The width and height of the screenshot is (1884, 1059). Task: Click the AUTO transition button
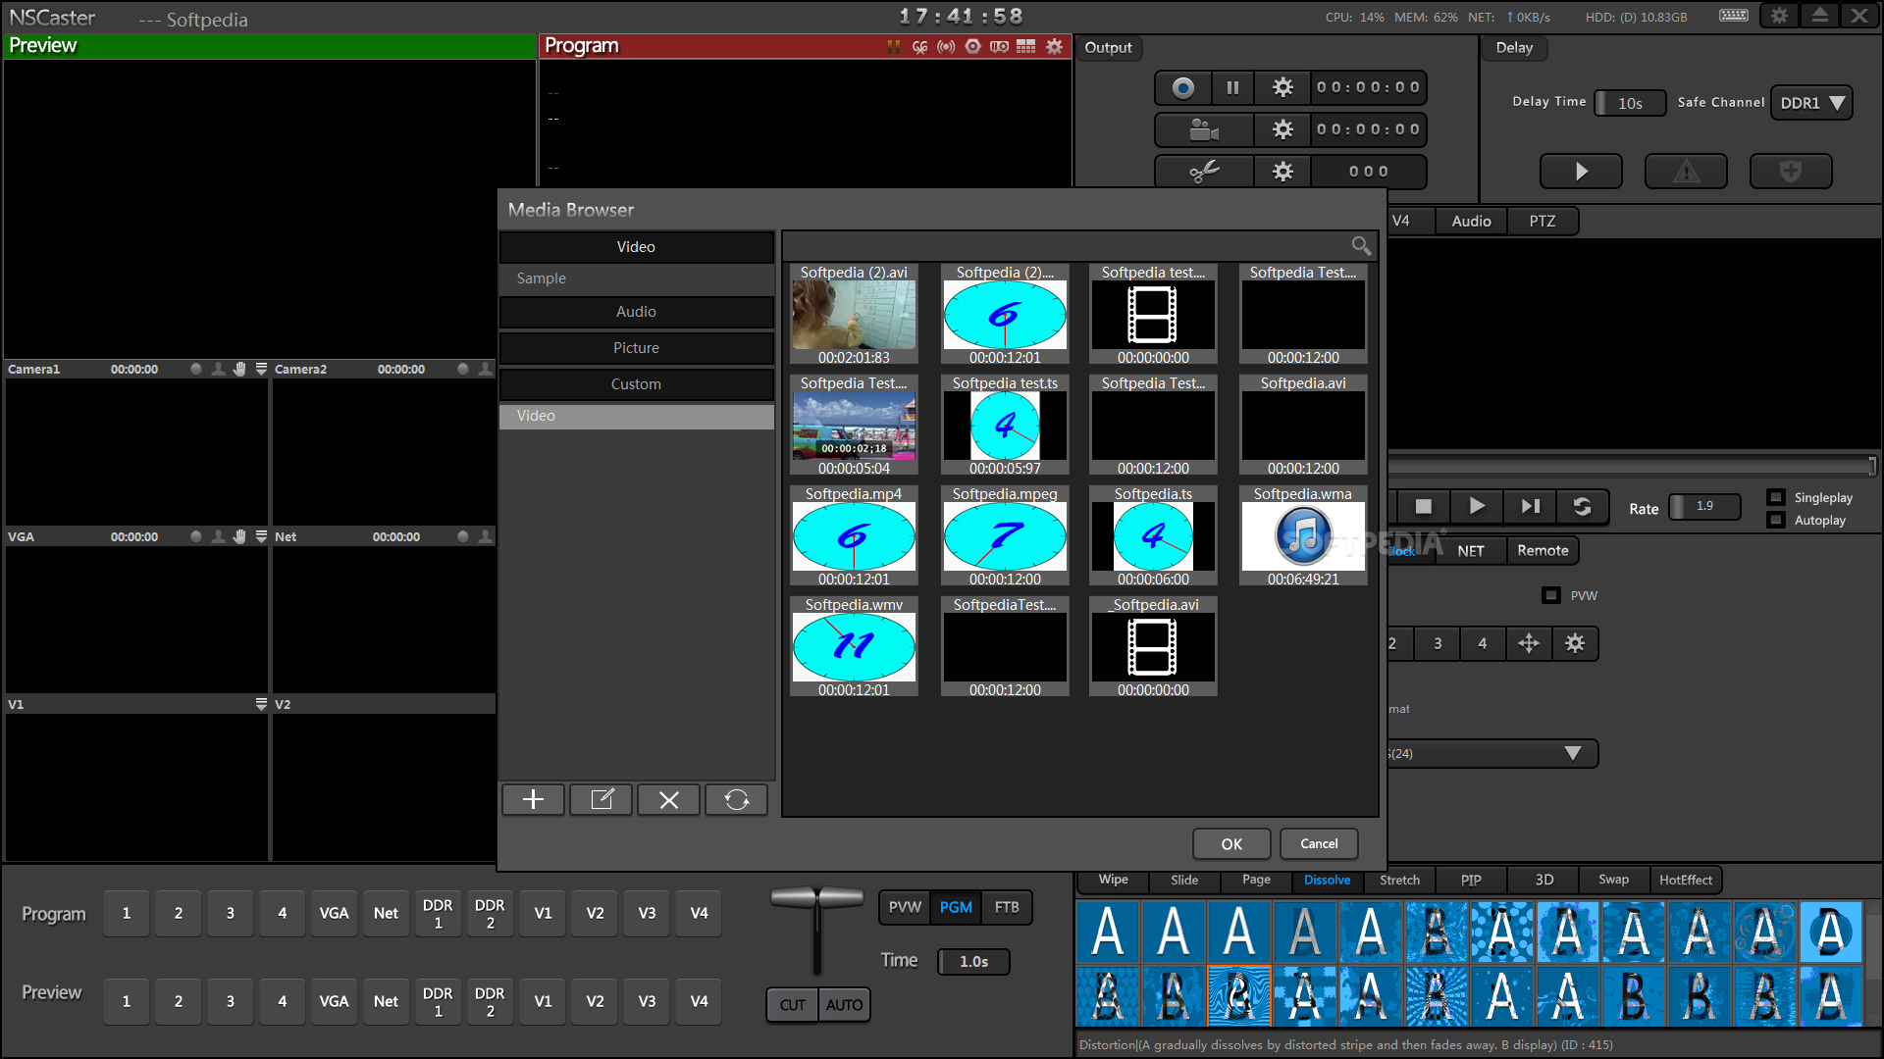click(x=844, y=1004)
